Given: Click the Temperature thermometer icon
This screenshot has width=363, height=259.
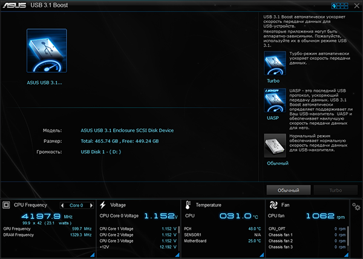Looking at the screenshot, I should (x=188, y=205).
